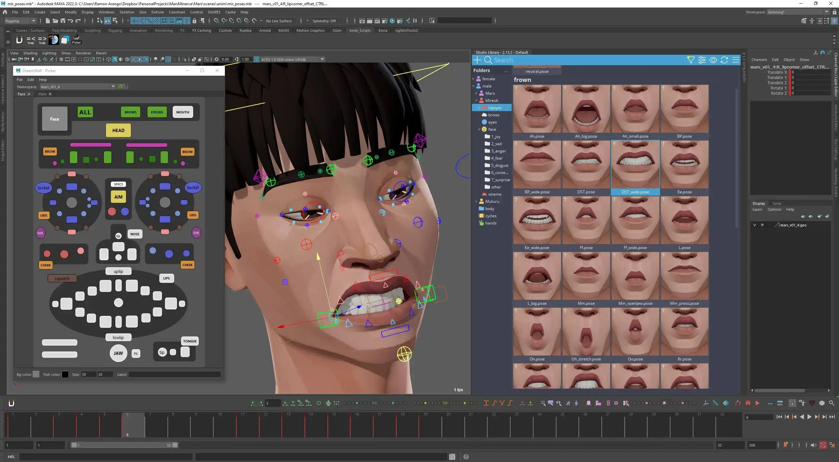
Task: Open the Skeleton menu
Action: click(x=127, y=12)
